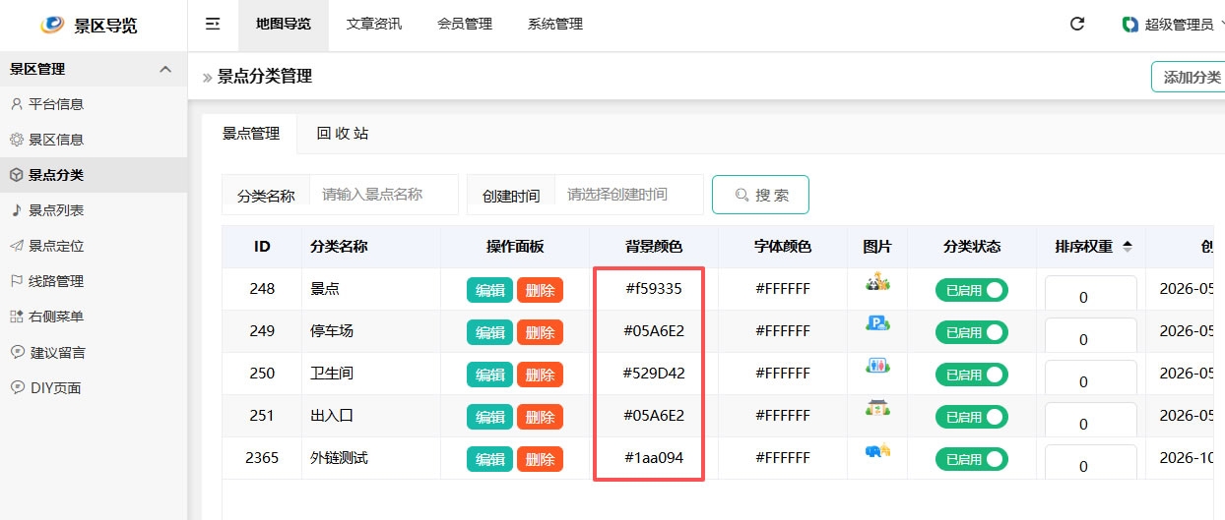
Task: Click the 排序权重 input for 景点
Action: 1090,294
